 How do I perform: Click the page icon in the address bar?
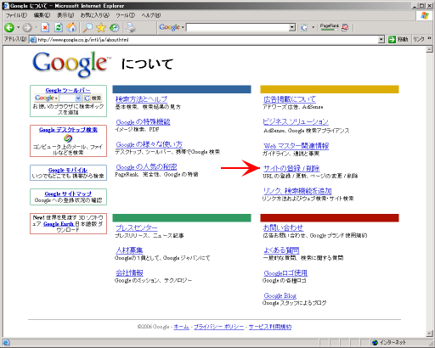[33, 40]
